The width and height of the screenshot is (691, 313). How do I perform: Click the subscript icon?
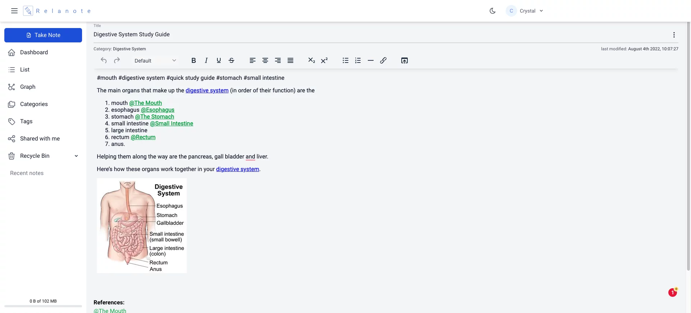point(311,60)
